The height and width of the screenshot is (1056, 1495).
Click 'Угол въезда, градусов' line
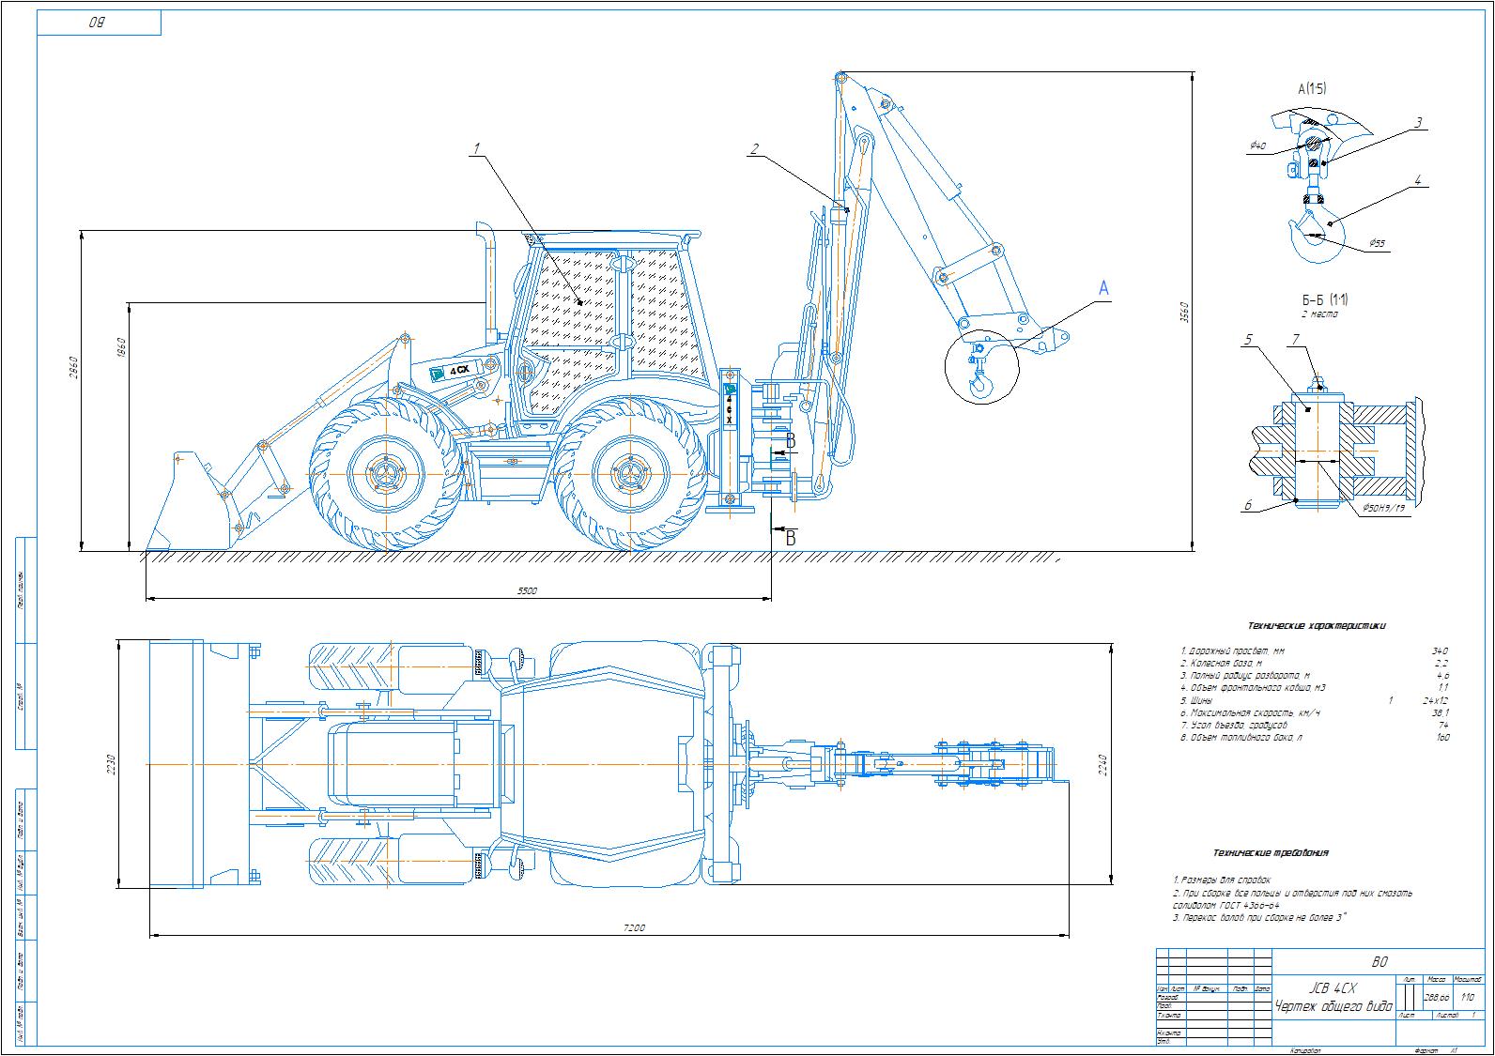pyautogui.click(x=1234, y=726)
